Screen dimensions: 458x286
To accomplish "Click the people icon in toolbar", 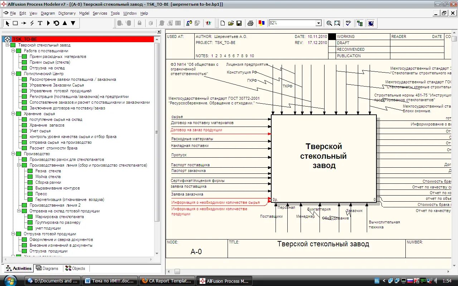I will [x=209, y=23].
